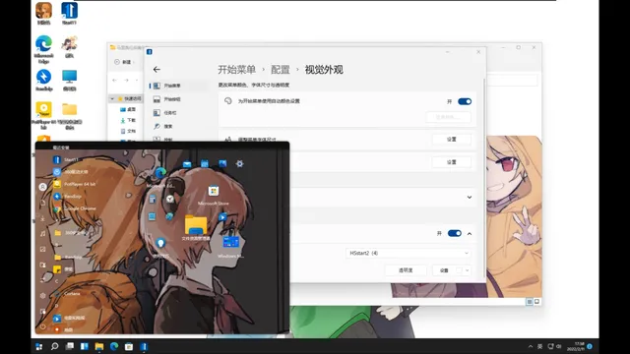
Task: Show hidden system tray icons
Action: [531, 346]
